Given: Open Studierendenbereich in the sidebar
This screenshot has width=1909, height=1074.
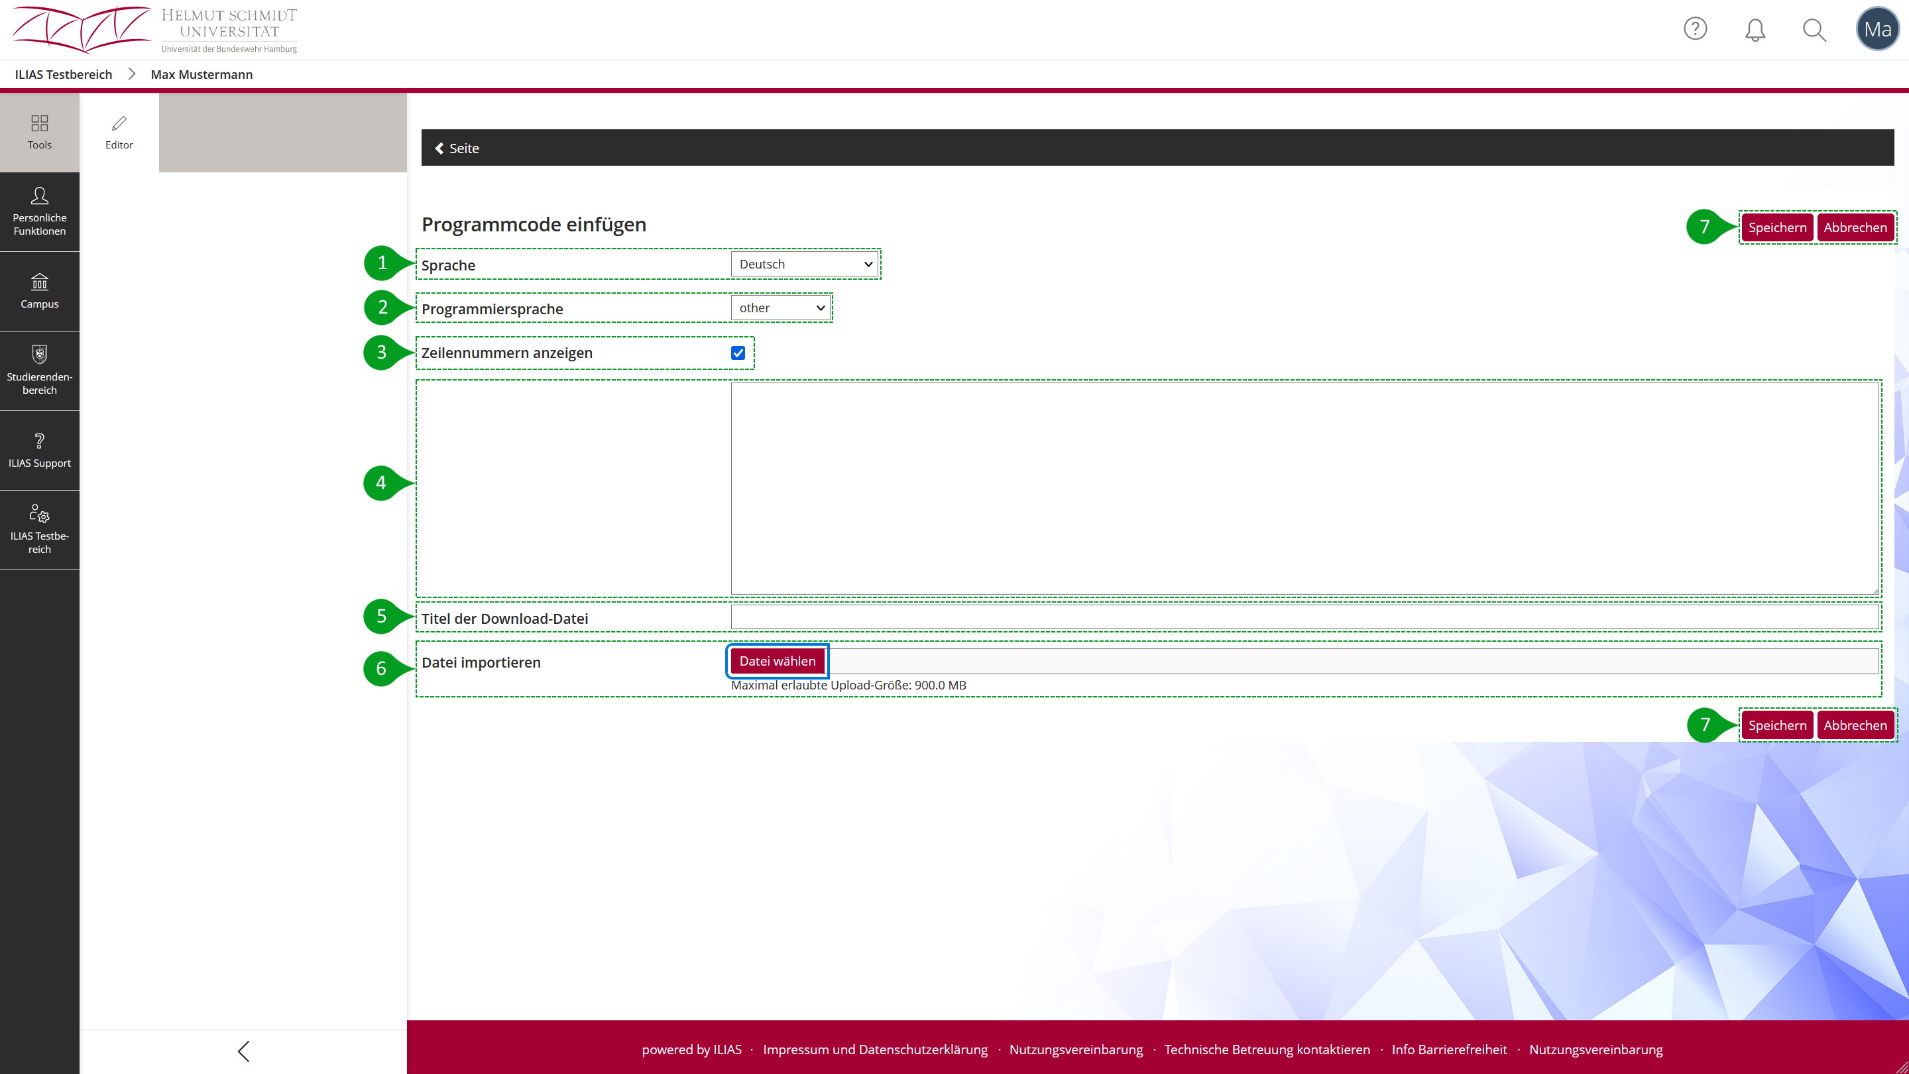Looking at the screenshot, I should 39,371.
